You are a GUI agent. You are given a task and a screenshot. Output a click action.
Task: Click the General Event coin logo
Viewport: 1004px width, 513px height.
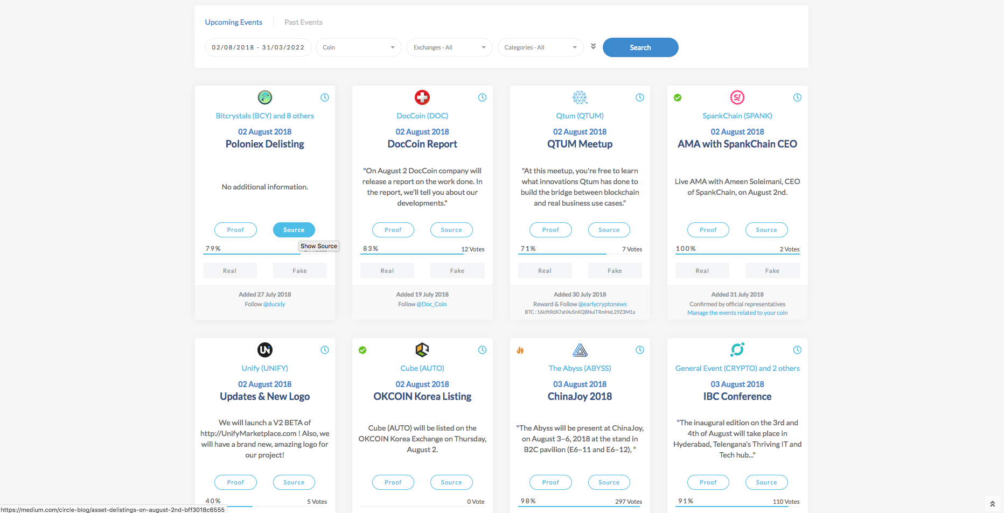(737, 350)
